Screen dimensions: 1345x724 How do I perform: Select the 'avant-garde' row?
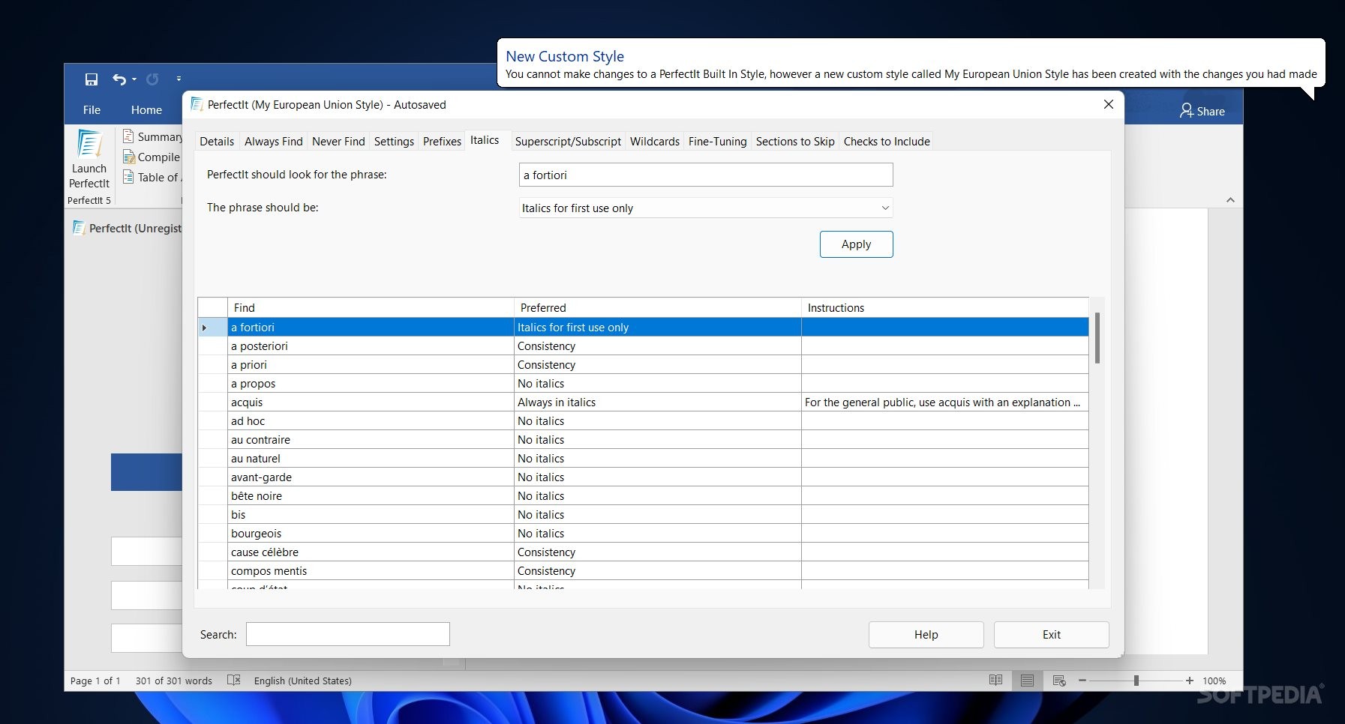click(x=644, y=477)
